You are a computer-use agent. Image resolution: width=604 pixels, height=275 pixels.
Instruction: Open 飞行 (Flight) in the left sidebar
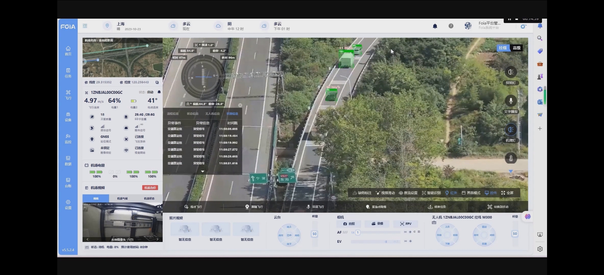point(68,94)
